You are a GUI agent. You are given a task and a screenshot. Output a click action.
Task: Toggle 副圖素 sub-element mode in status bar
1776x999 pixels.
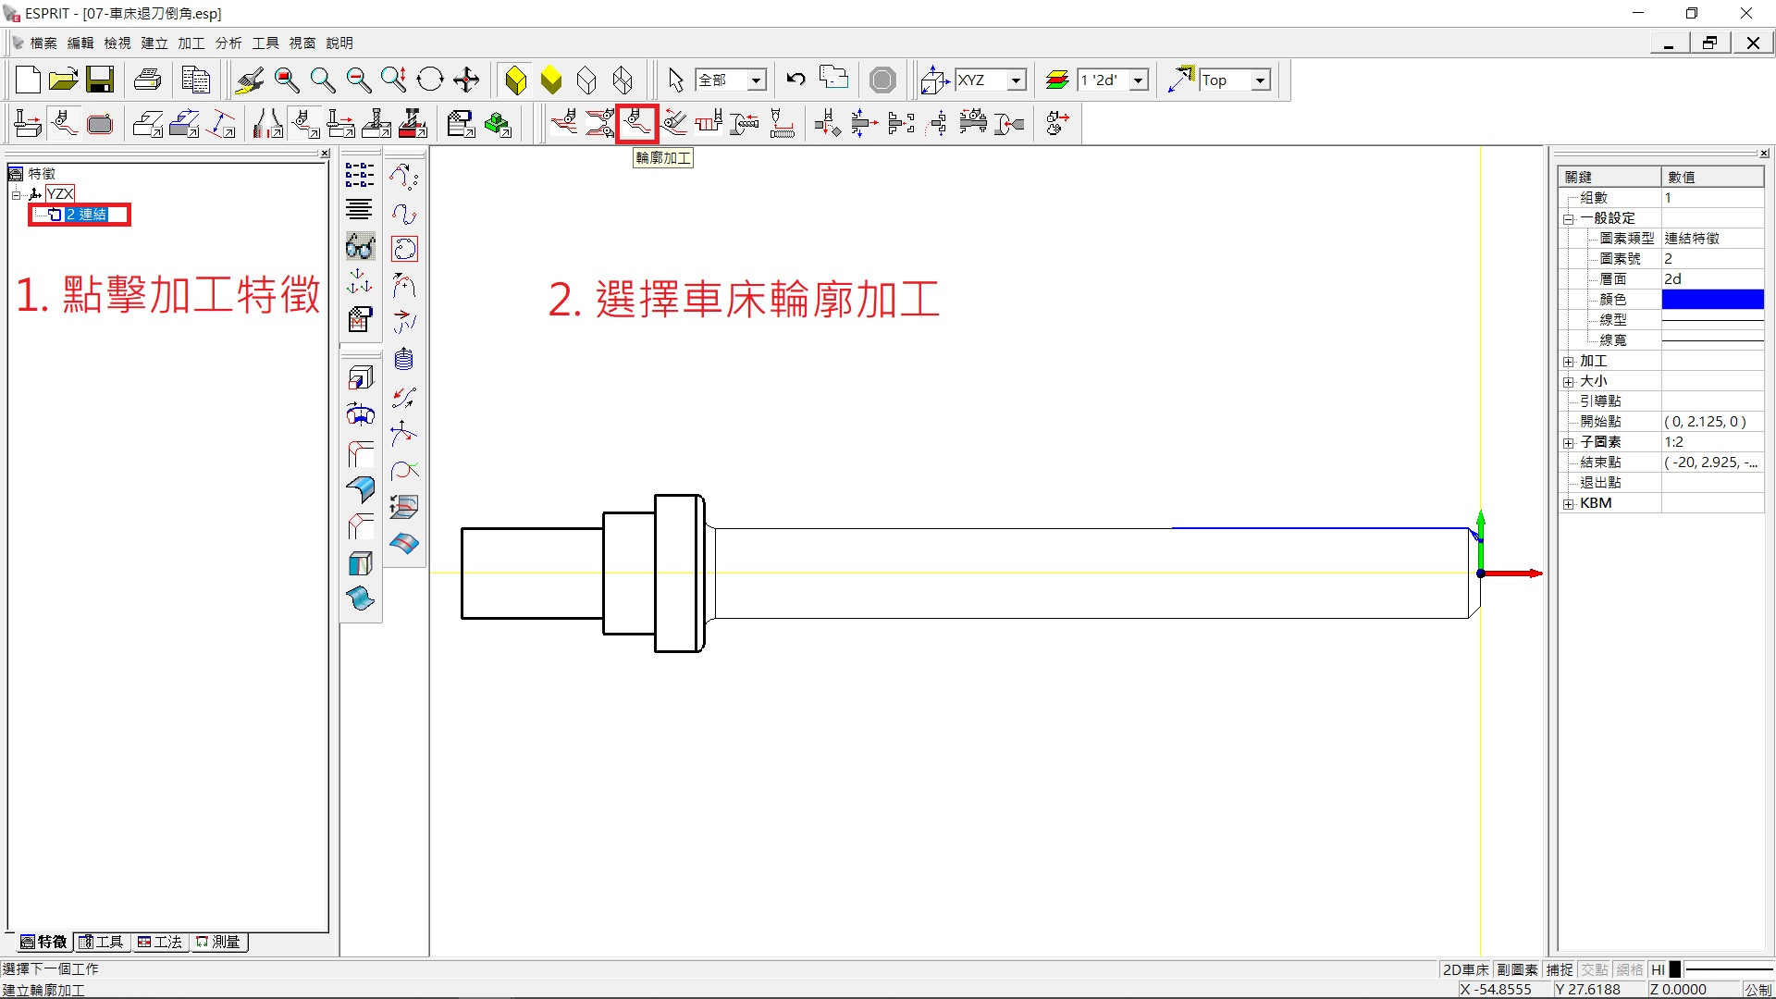(1517, 969)
